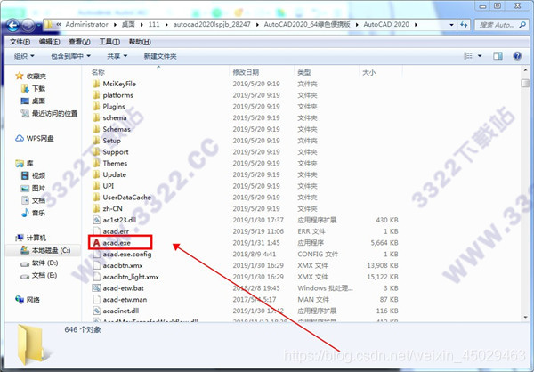Open the 编辑(E) menu
The image size is (534, 372).
pos(49,42)
